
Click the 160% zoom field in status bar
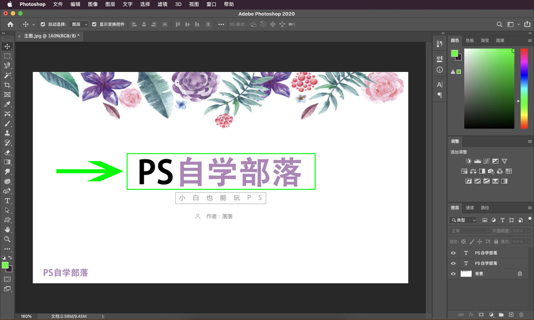[26, 316]
